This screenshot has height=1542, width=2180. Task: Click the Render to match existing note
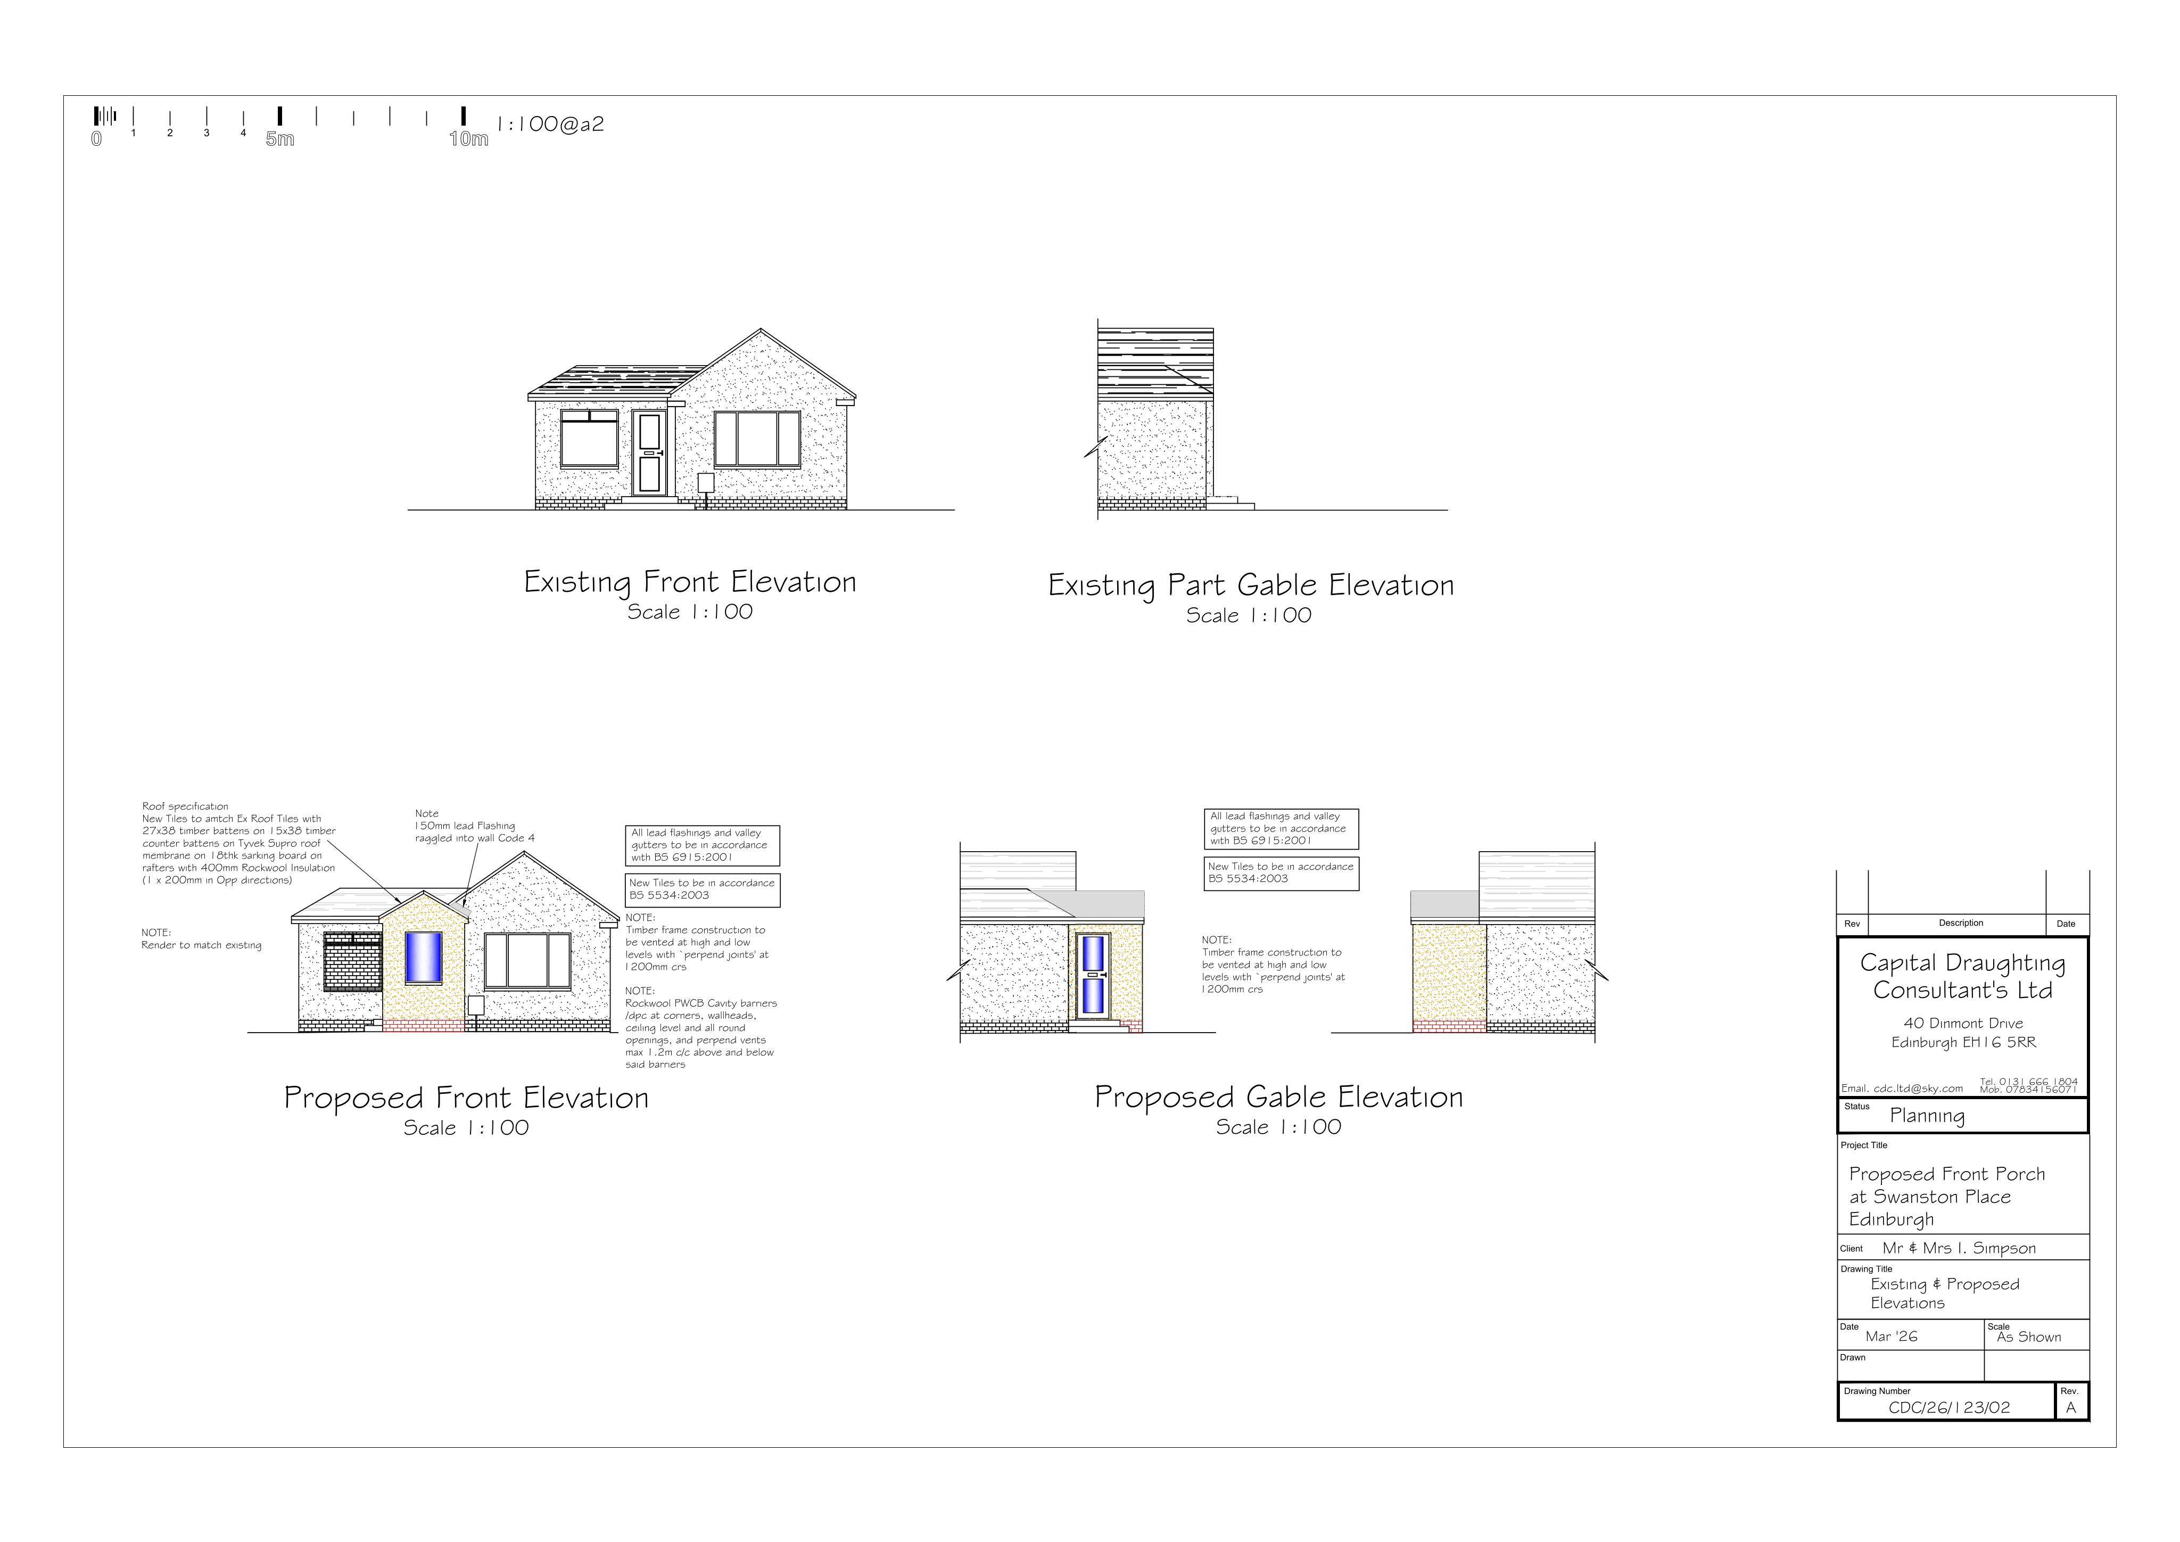[x=201, y=945]
